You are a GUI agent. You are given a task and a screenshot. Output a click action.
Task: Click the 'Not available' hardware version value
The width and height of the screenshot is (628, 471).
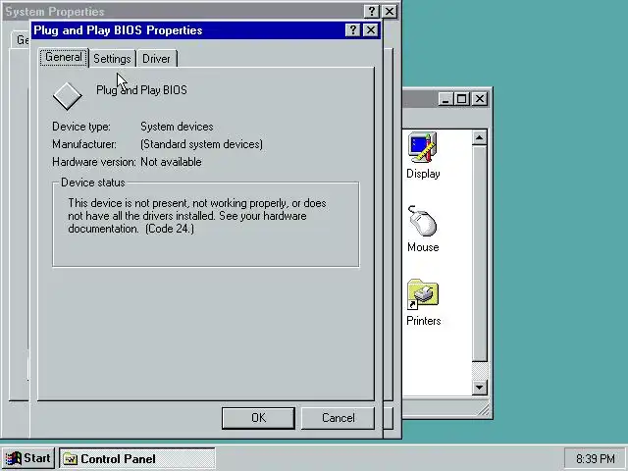[171, 162]
